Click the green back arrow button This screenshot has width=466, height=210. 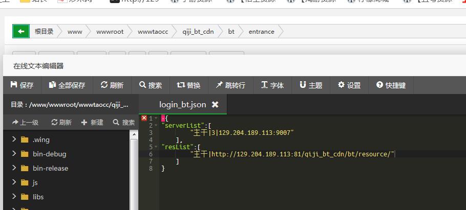(x=20, y=32)
